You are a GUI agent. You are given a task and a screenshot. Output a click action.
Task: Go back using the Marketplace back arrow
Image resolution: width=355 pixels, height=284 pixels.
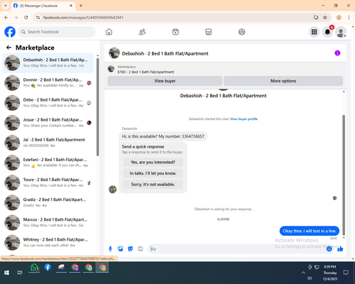[x=9, y=48]
